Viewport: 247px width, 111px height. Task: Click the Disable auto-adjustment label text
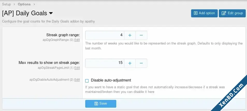tap(111, 80)
